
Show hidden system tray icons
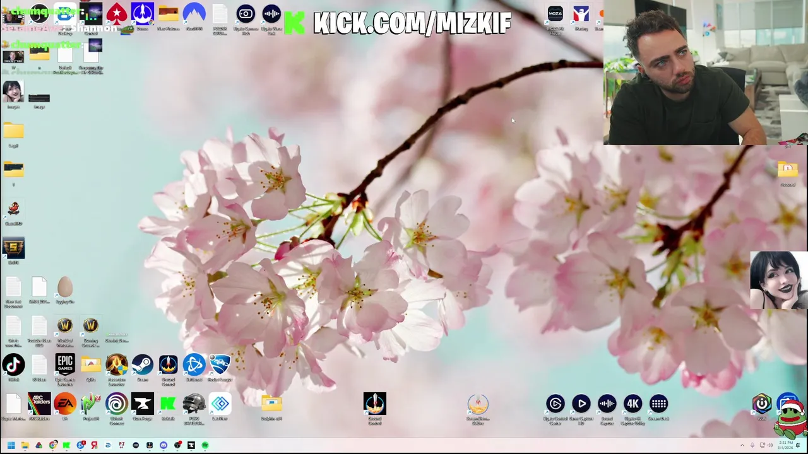(743, 445)
